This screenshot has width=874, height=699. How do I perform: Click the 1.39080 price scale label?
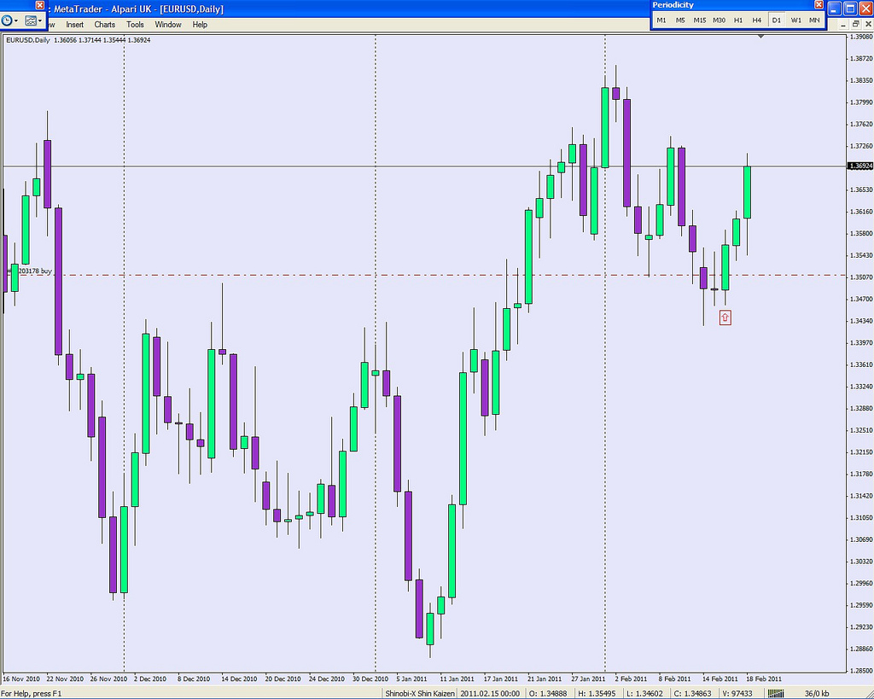click(861, 37)
